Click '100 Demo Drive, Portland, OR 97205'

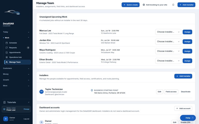[110, 93]
